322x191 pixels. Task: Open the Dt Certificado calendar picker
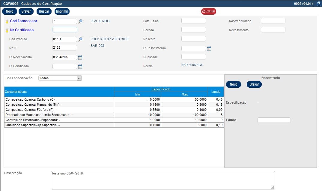coord(80,66)
